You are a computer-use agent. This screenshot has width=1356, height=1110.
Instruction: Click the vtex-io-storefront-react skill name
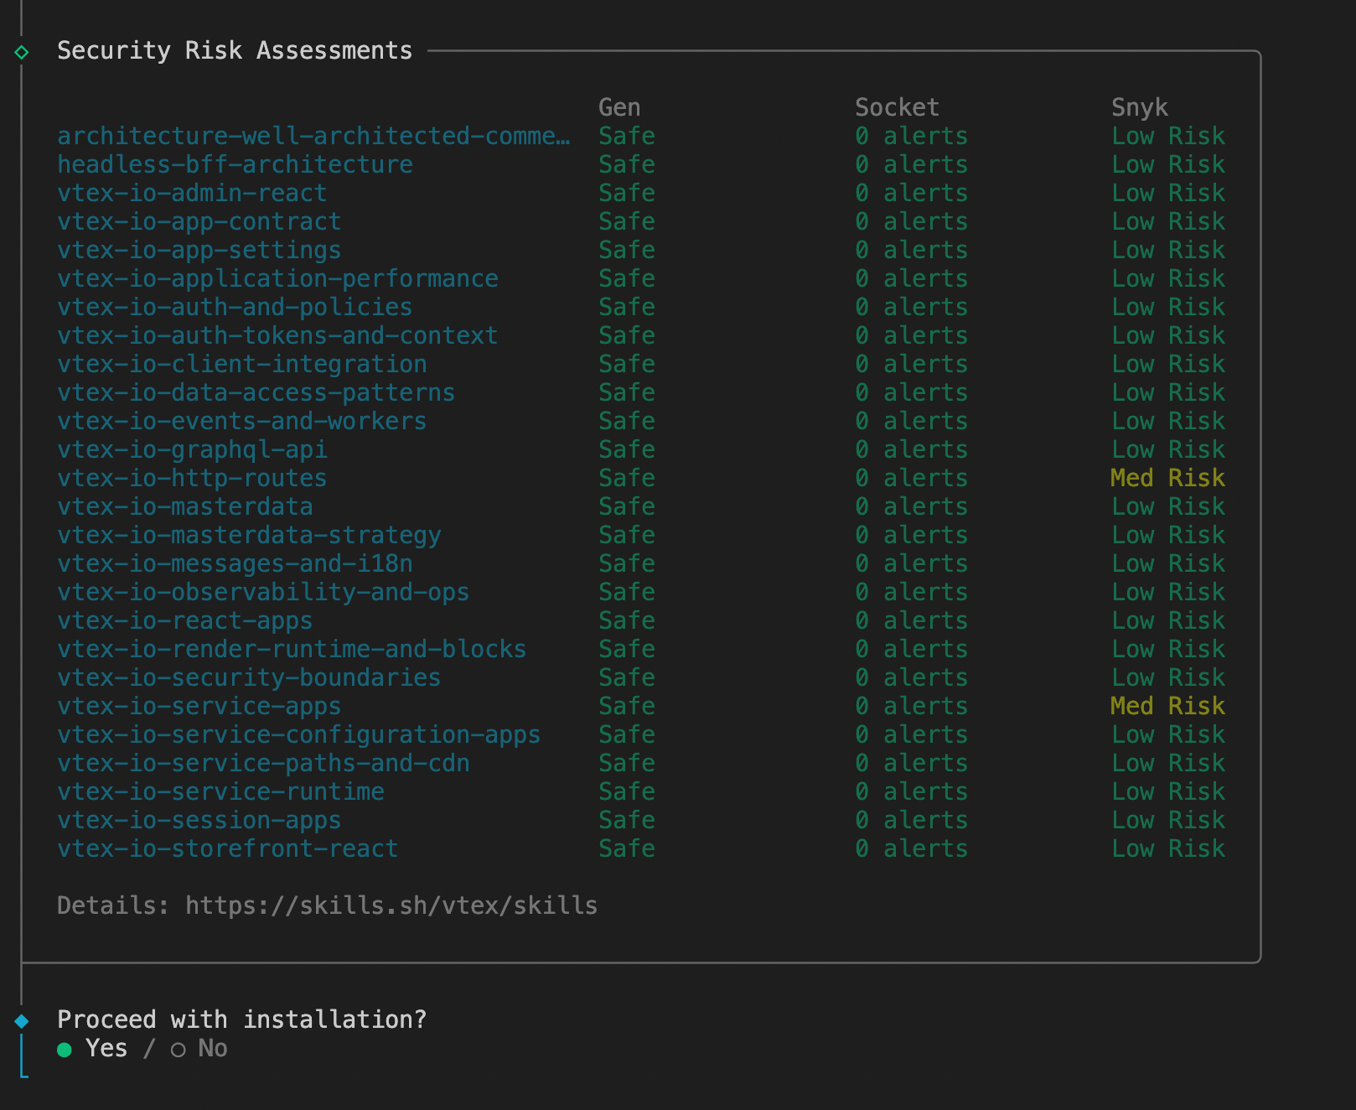228,848
